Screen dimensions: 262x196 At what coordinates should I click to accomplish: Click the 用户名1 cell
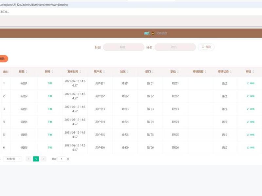[x=100, y=83]
